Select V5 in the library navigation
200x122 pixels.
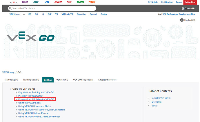point(57,14)
